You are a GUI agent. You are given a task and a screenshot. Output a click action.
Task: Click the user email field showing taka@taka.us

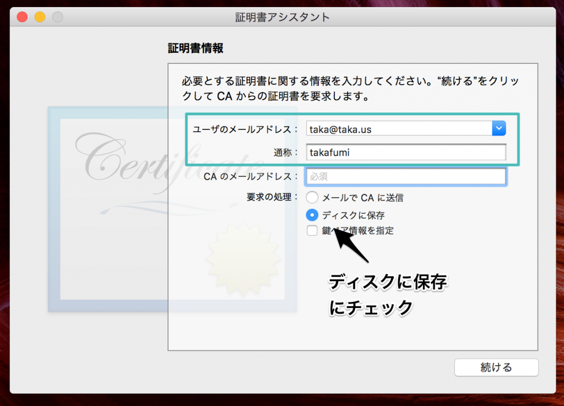tap(399, 128)
